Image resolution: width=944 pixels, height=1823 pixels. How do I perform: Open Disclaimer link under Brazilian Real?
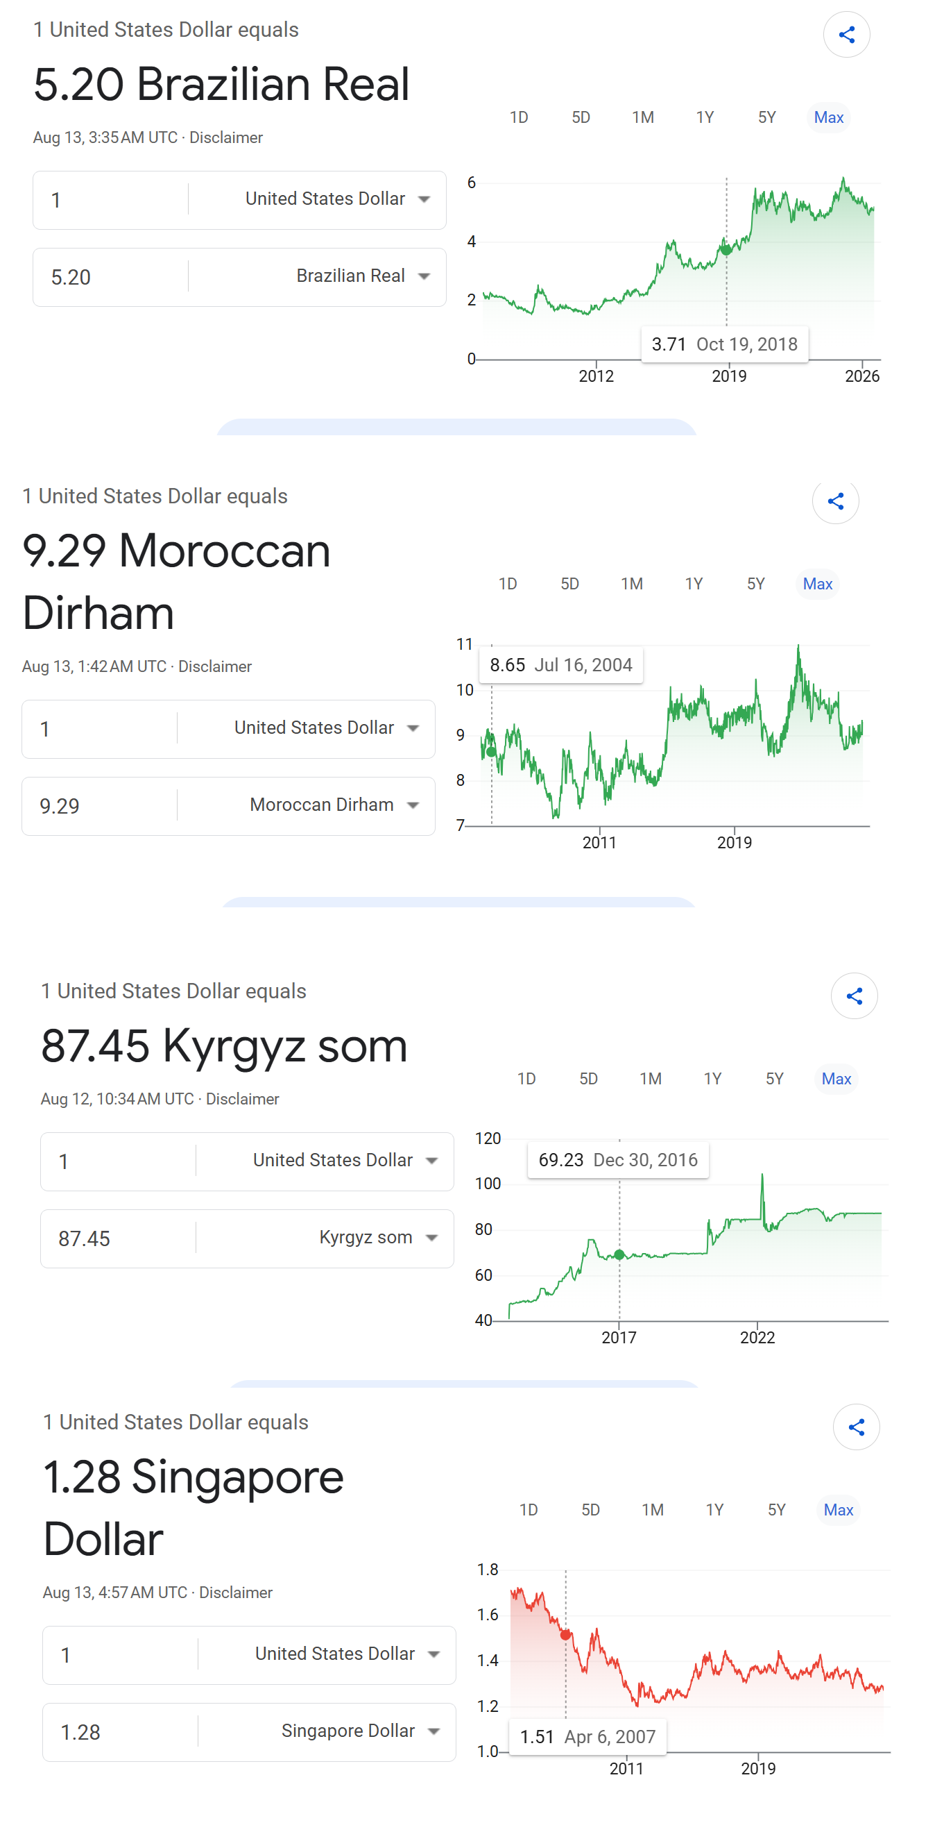(225, 138)
